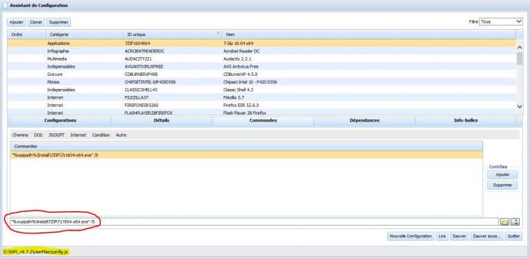Select the AVG Antivirus Free row

tap(262, 66)
